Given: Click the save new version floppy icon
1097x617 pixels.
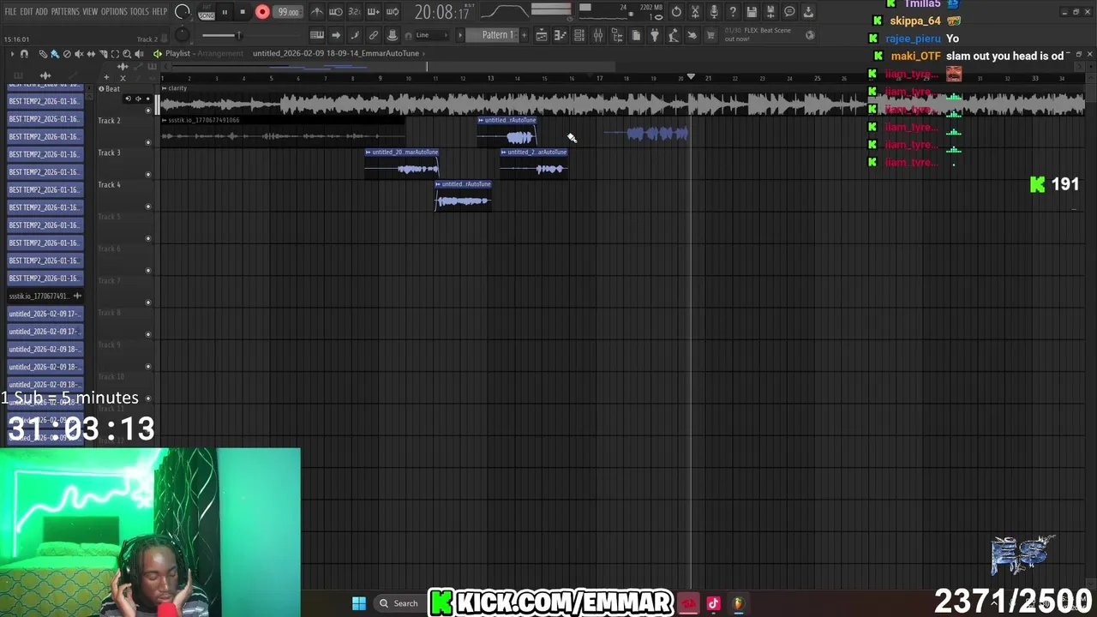Looking at the screenshot, I should (x=770, y=12).
